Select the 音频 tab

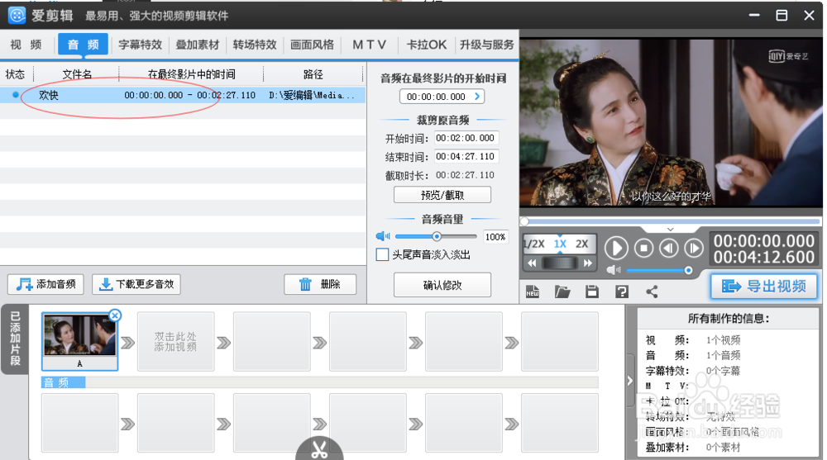tap(83, 45)
